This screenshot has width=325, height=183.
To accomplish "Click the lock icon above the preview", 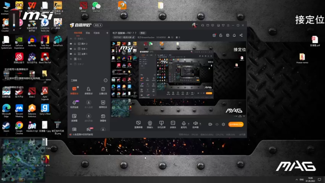I will (221, 35).
